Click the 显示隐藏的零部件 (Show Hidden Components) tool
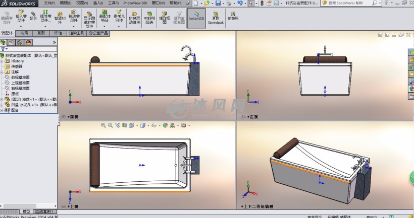The image size is (414, 218). (89, 20)
